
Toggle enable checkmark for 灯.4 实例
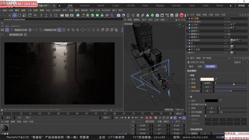point(229,49)
